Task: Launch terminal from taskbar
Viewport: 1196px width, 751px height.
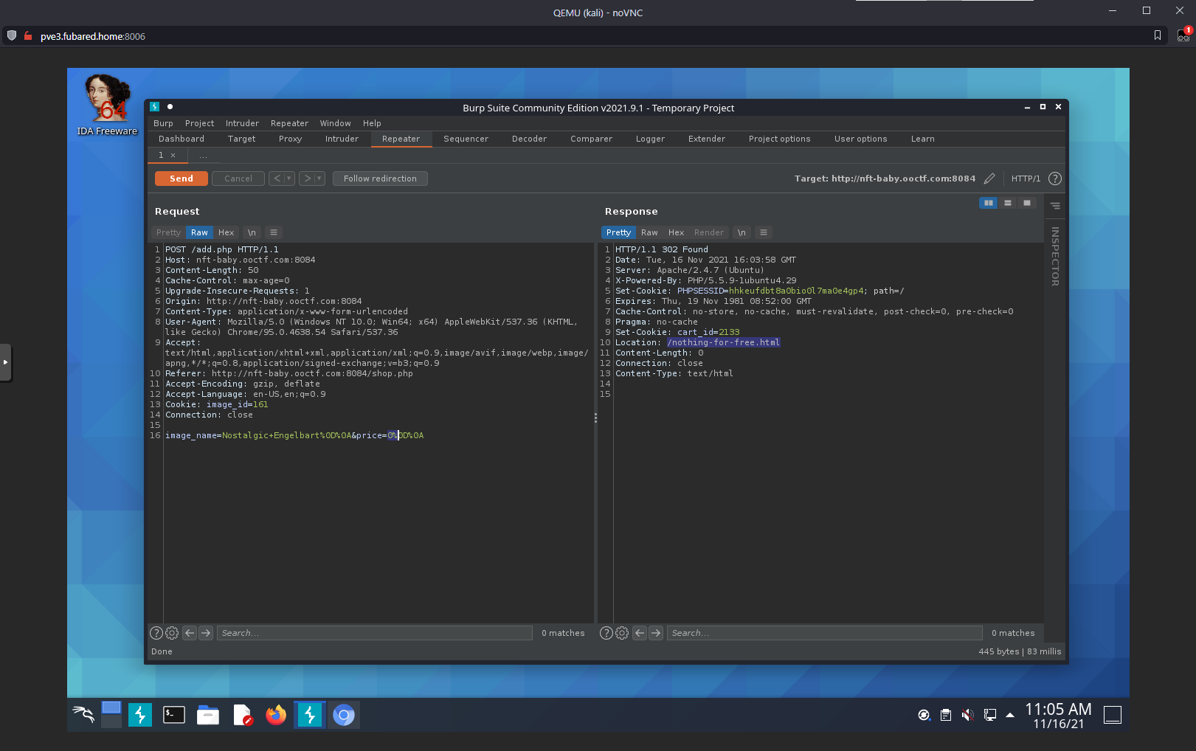Action: coord(174,714)
